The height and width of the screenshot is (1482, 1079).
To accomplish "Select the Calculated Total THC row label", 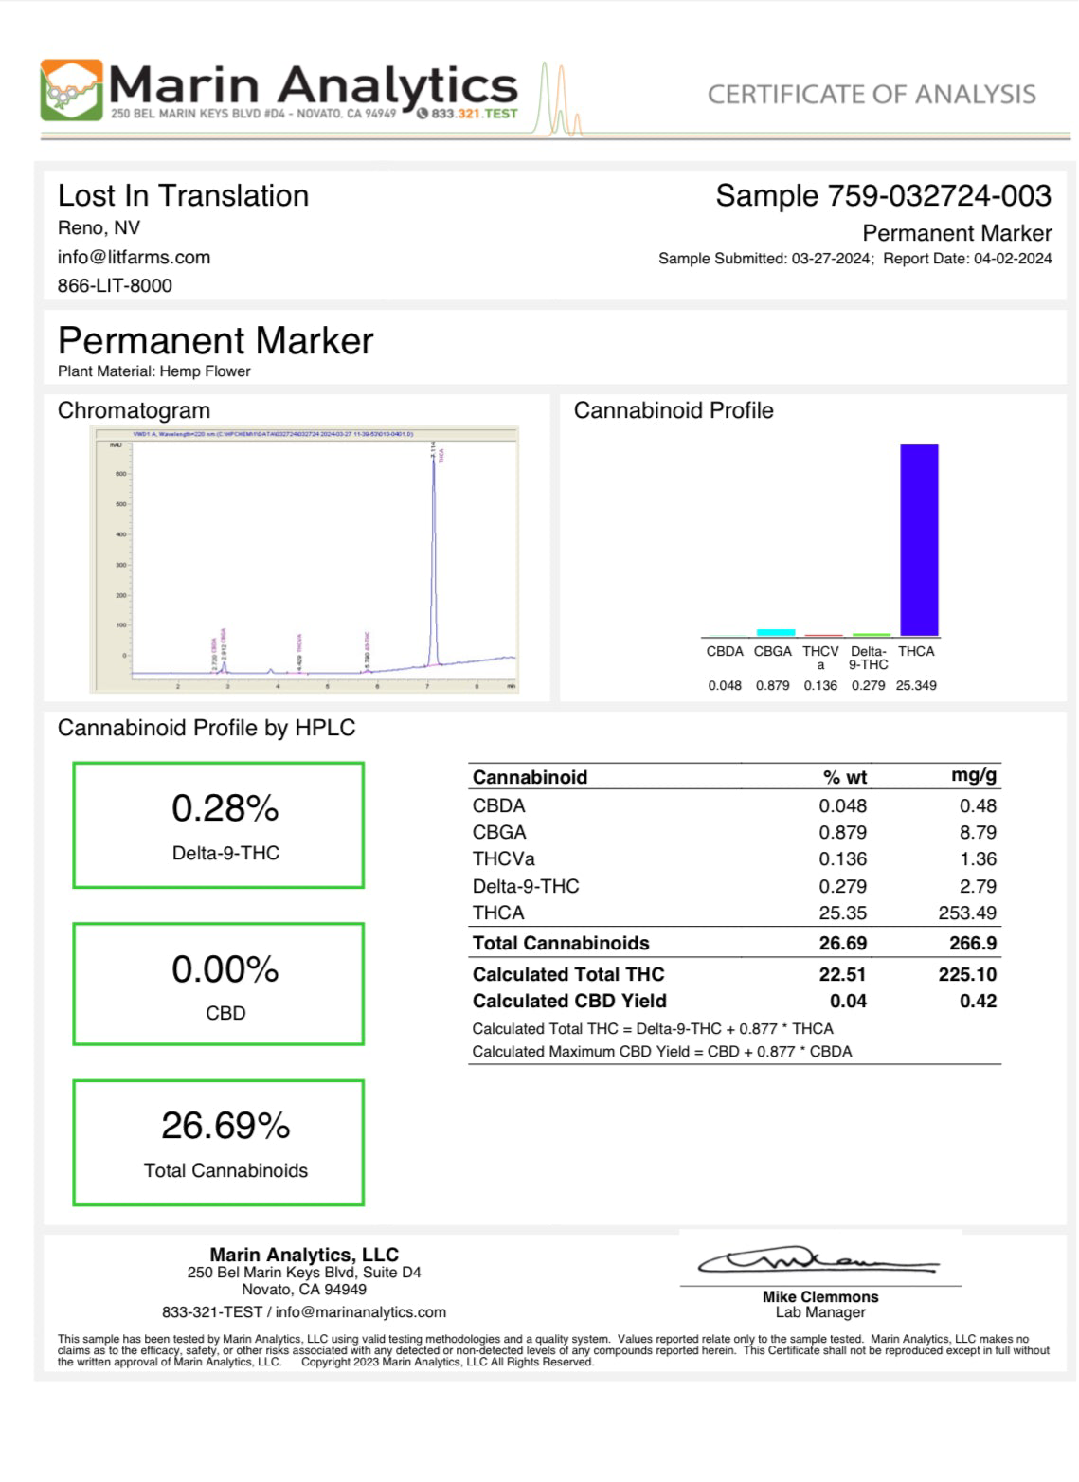I will click(568, 974).
